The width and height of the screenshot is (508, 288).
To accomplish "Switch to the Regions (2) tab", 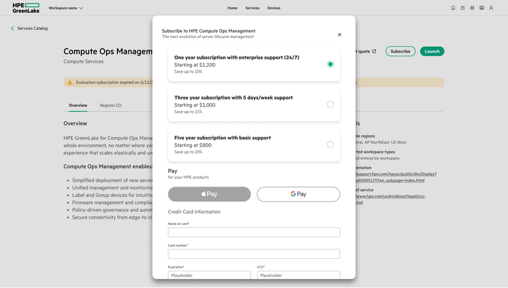I will (x=110, y=105).
